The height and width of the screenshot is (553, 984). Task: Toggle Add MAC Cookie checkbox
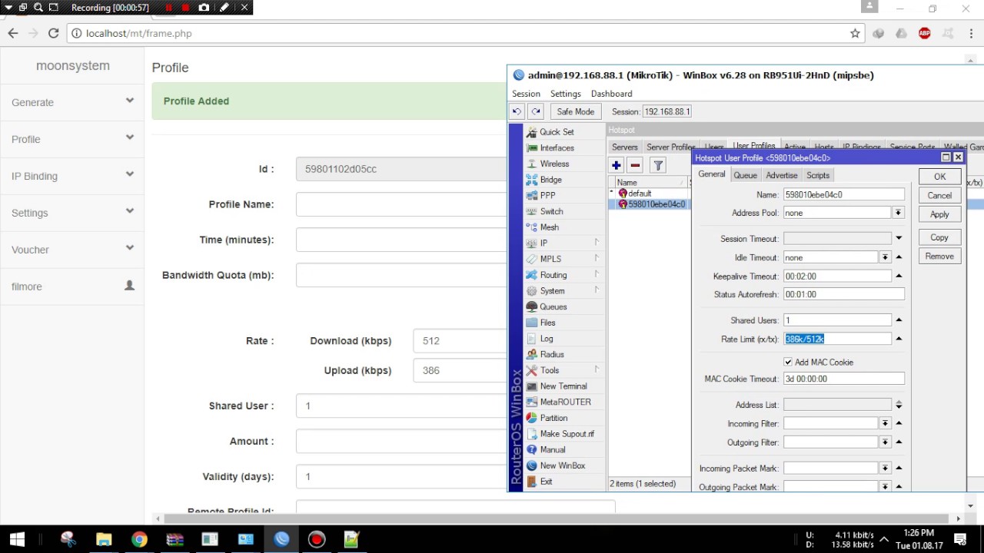point(788,362)
